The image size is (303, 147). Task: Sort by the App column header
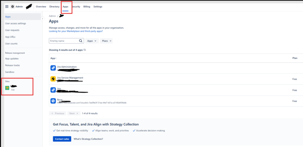[53, 58]
